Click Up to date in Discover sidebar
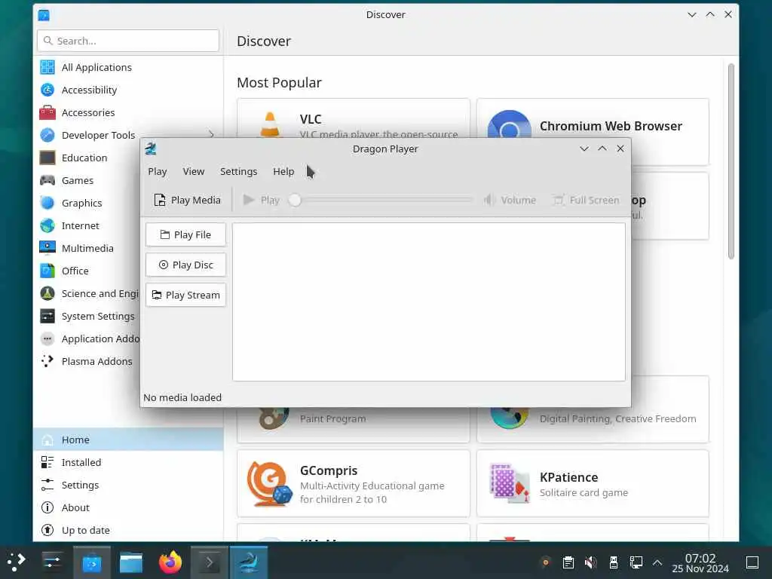This screenshot has width=772, height=579. point(128,530)
